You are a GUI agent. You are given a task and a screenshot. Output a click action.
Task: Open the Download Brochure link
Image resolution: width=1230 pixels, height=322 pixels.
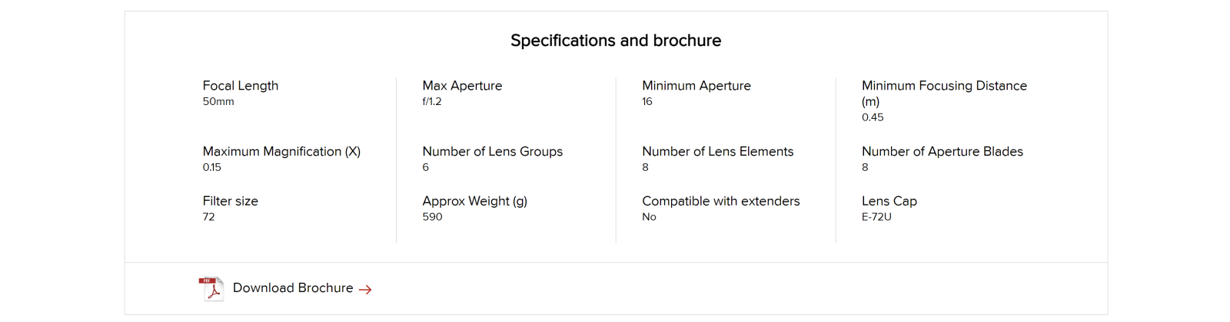coord(293,288)
